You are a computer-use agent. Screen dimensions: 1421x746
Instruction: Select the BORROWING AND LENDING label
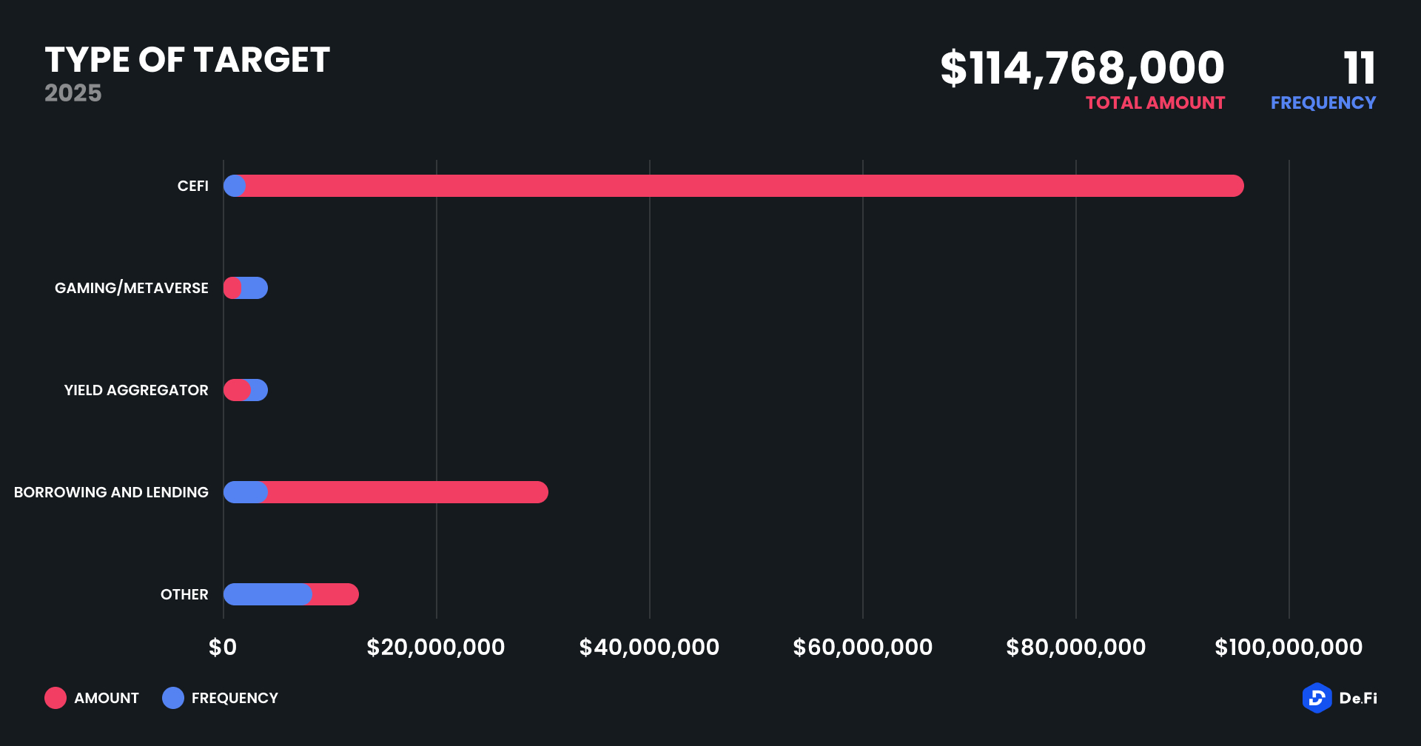(111, 492)
